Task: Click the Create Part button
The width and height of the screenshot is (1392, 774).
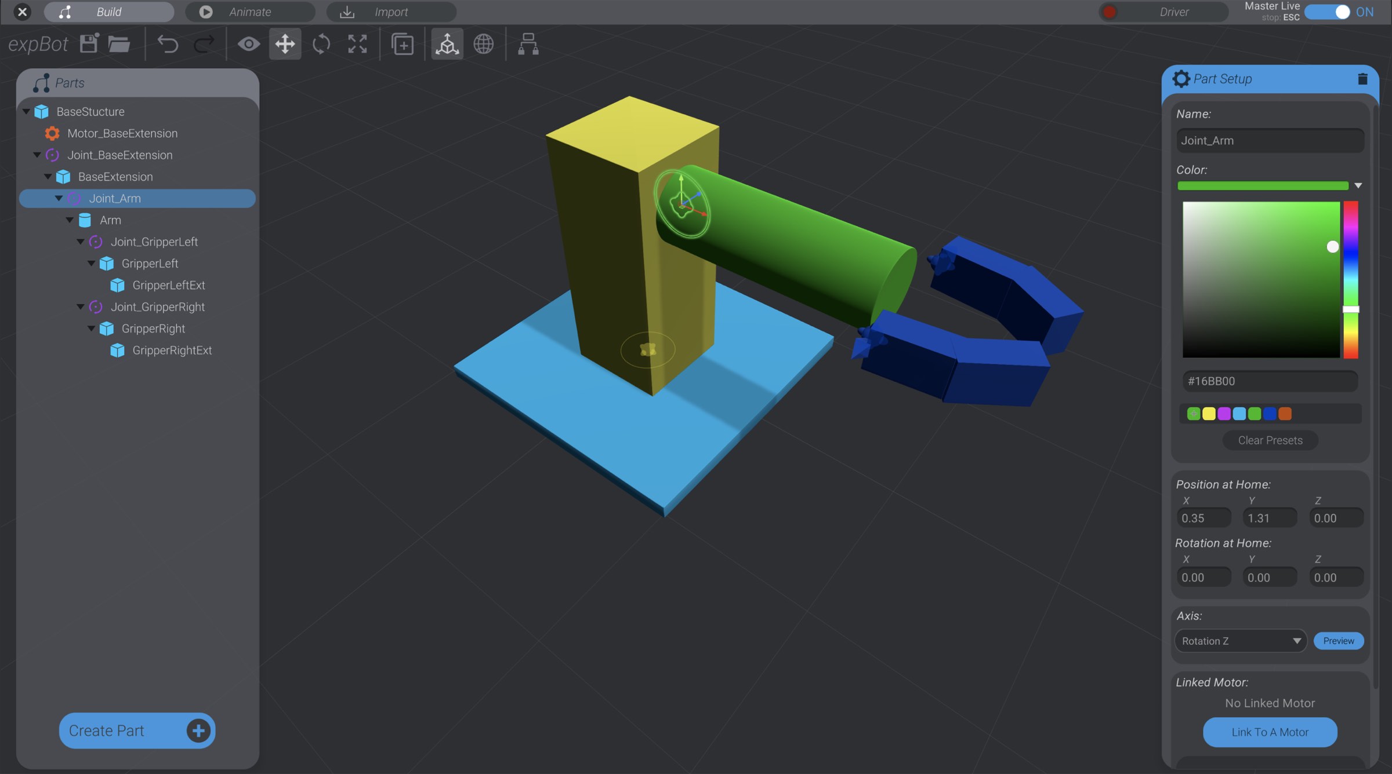Action: coord(137,731)
